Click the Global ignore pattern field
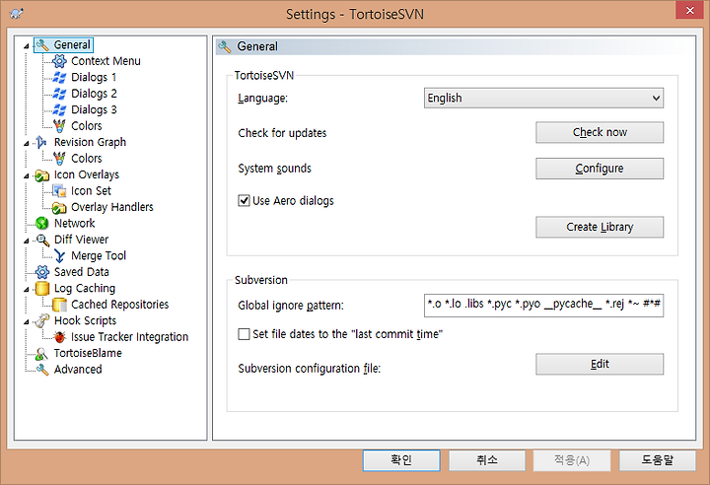The image size is (710, 485). 543,305
